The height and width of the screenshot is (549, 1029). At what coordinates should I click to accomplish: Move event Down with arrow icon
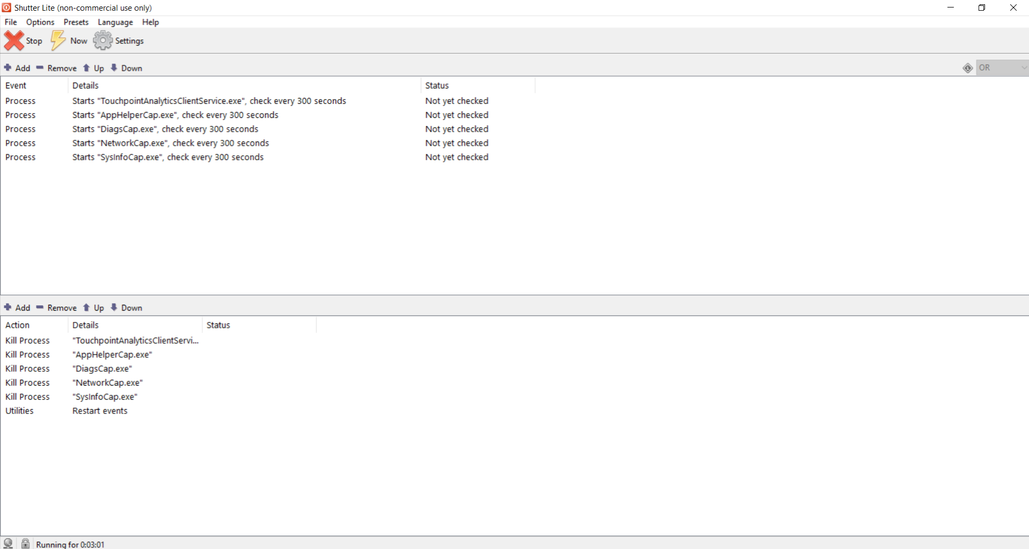click(x=114, y=68)
